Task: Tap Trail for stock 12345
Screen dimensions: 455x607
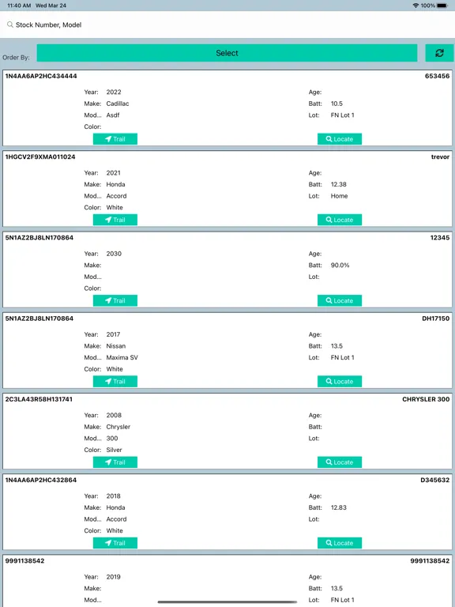Action: 115,300
